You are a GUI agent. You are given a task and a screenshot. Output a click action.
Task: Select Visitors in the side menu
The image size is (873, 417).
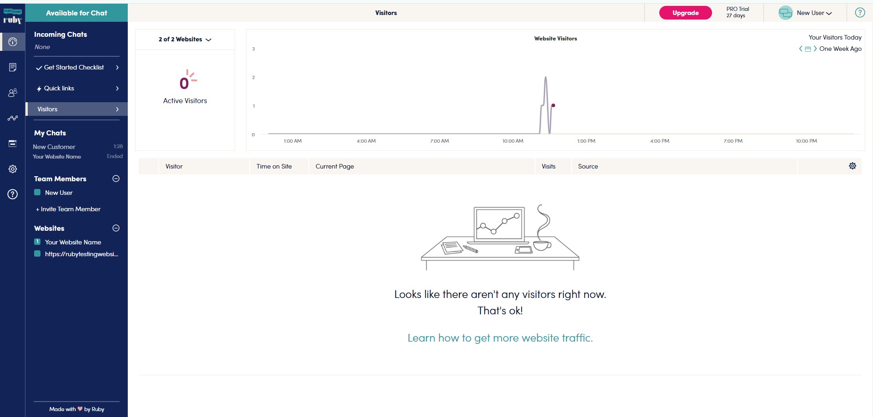coord(76,109)
